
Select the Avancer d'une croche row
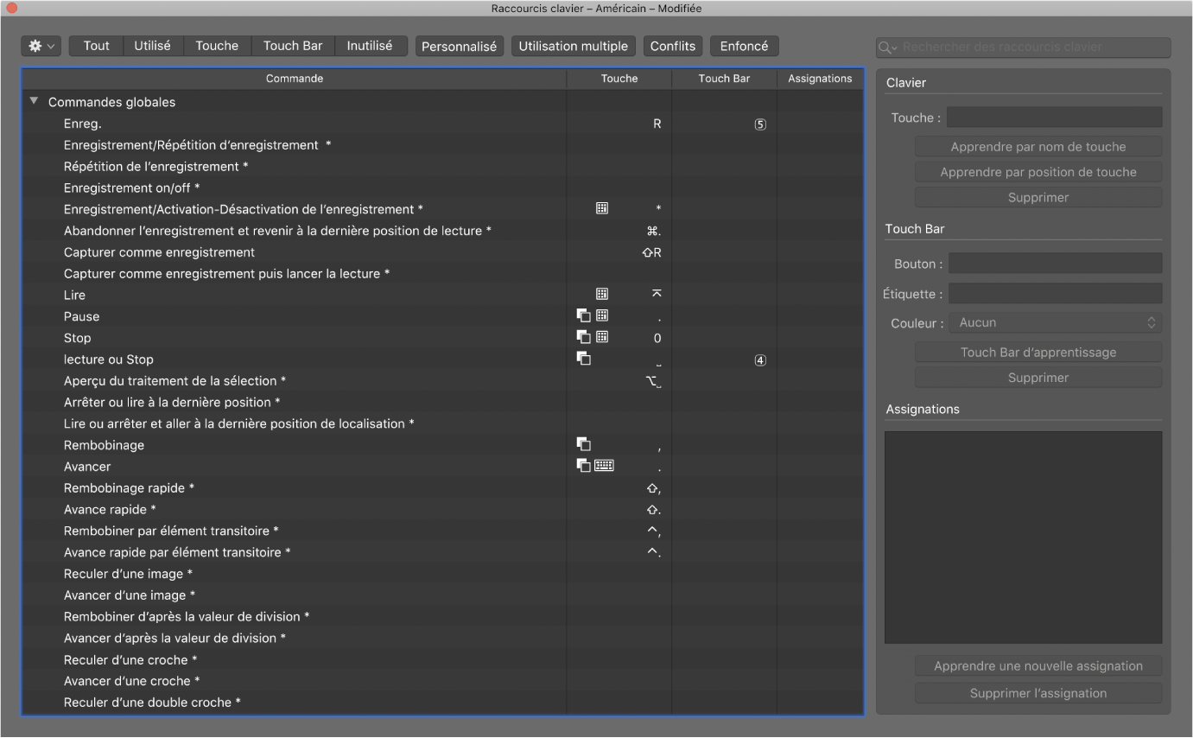442,681
